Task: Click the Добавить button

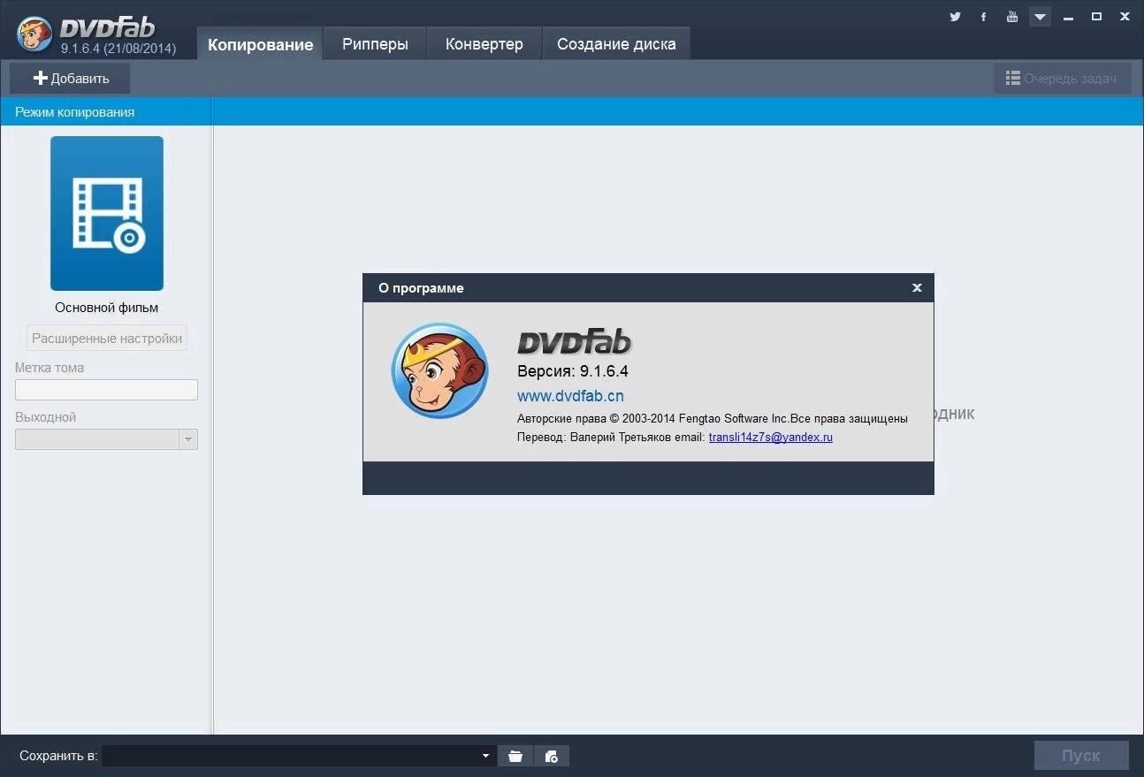Action: pyautogui.click(x=70, y=78)
